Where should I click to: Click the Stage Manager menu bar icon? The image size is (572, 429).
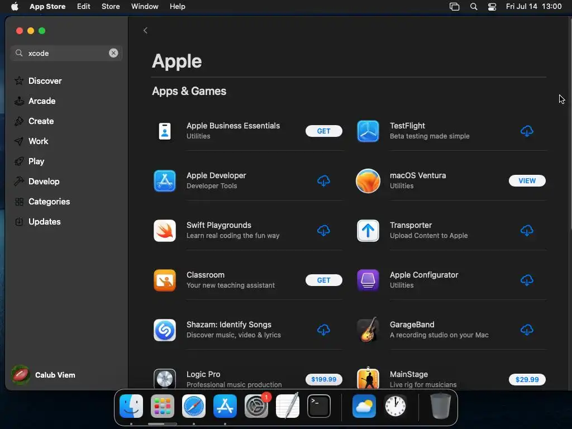pyautogui.click(x=454, y=7)
